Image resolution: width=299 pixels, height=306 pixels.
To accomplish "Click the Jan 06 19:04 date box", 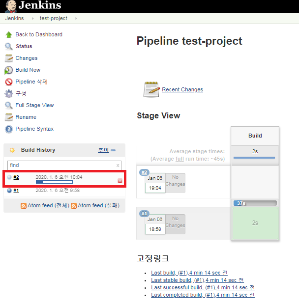I will 155,183.
